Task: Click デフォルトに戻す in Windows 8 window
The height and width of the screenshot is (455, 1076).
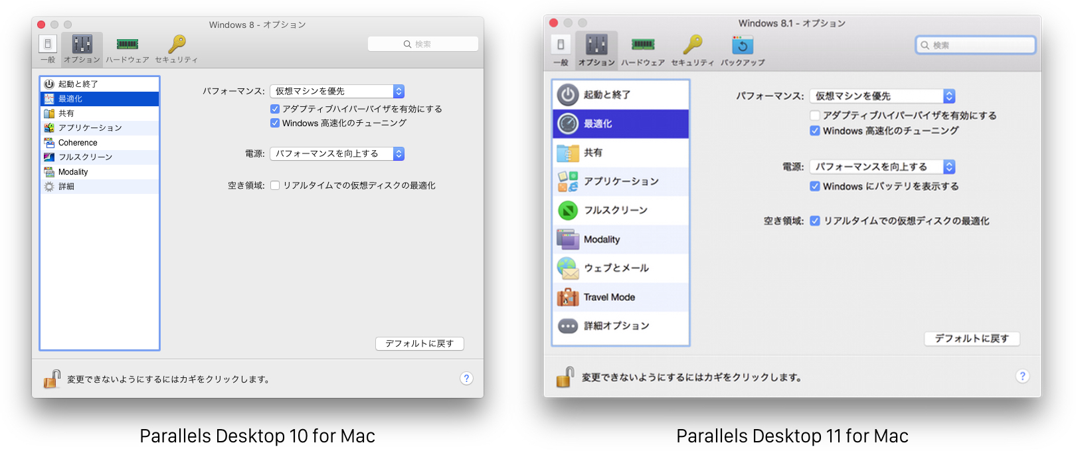Action: click(x=420, y=343)
